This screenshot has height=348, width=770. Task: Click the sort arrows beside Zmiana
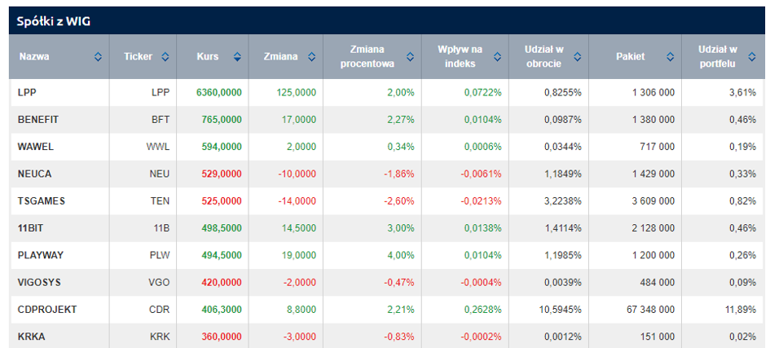pyautogui.click(x=311, y=57)
